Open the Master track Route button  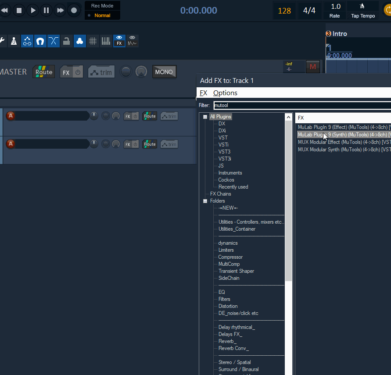click(x=43, y=72)
